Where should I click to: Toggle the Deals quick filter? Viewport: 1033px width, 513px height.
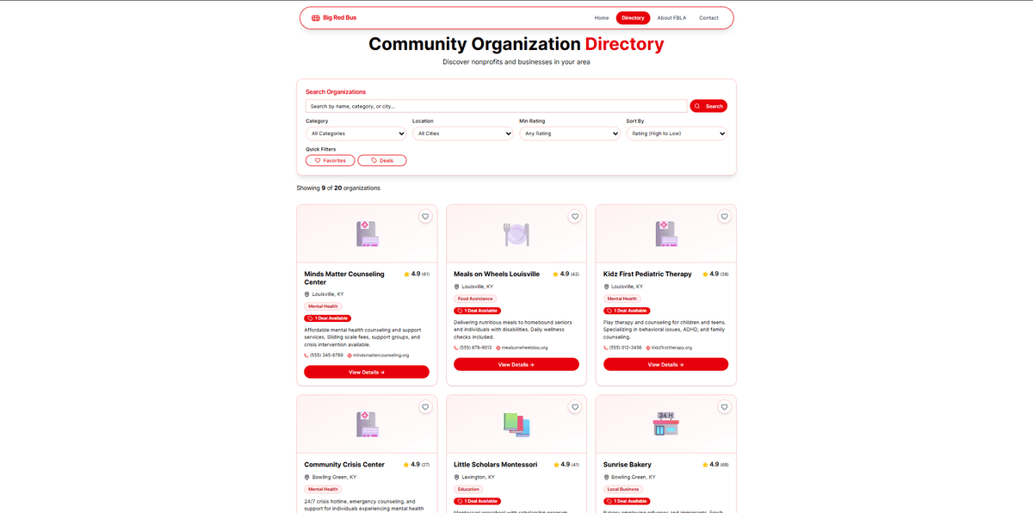pyautogui.click(x=382, y=160)
